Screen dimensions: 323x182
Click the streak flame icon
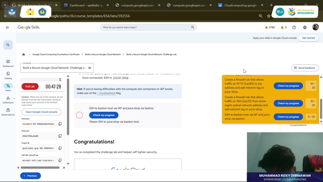pyautogui.click(x=282, y=27)
